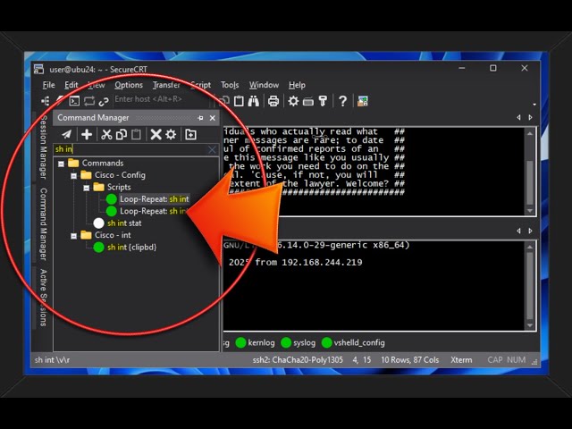Cut the selected command with scissors icon
Viewport: 572px width, 429px height.
(106, 135)
